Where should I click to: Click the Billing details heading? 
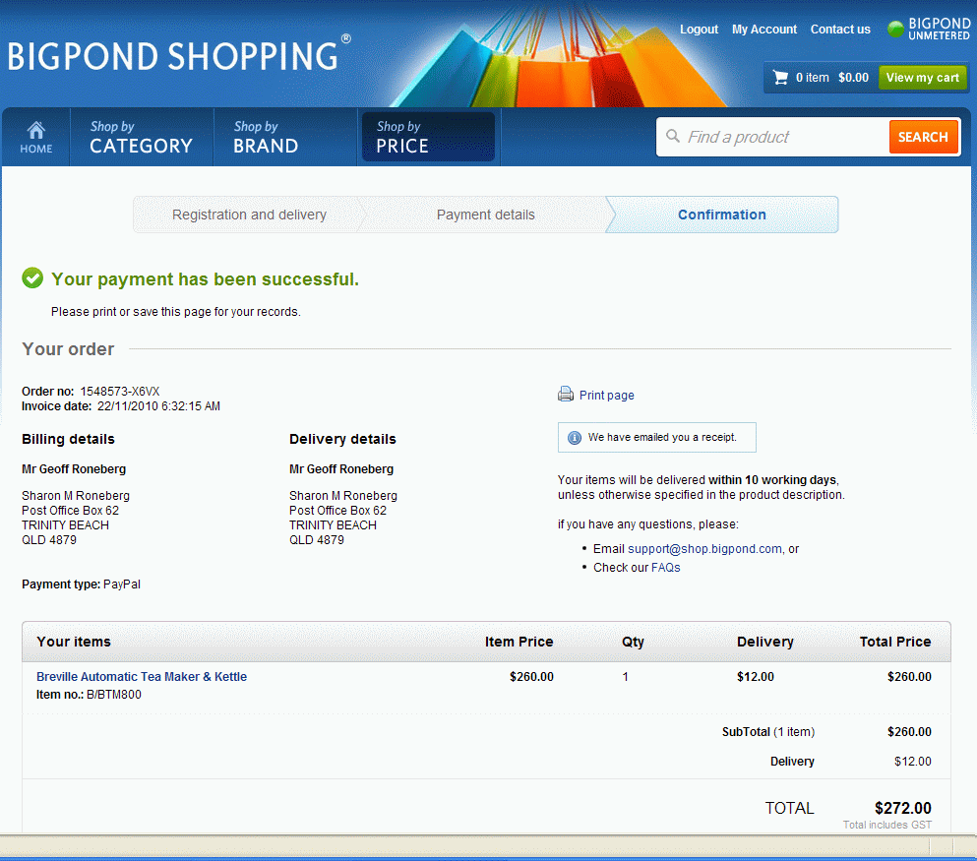coord(68,439)
